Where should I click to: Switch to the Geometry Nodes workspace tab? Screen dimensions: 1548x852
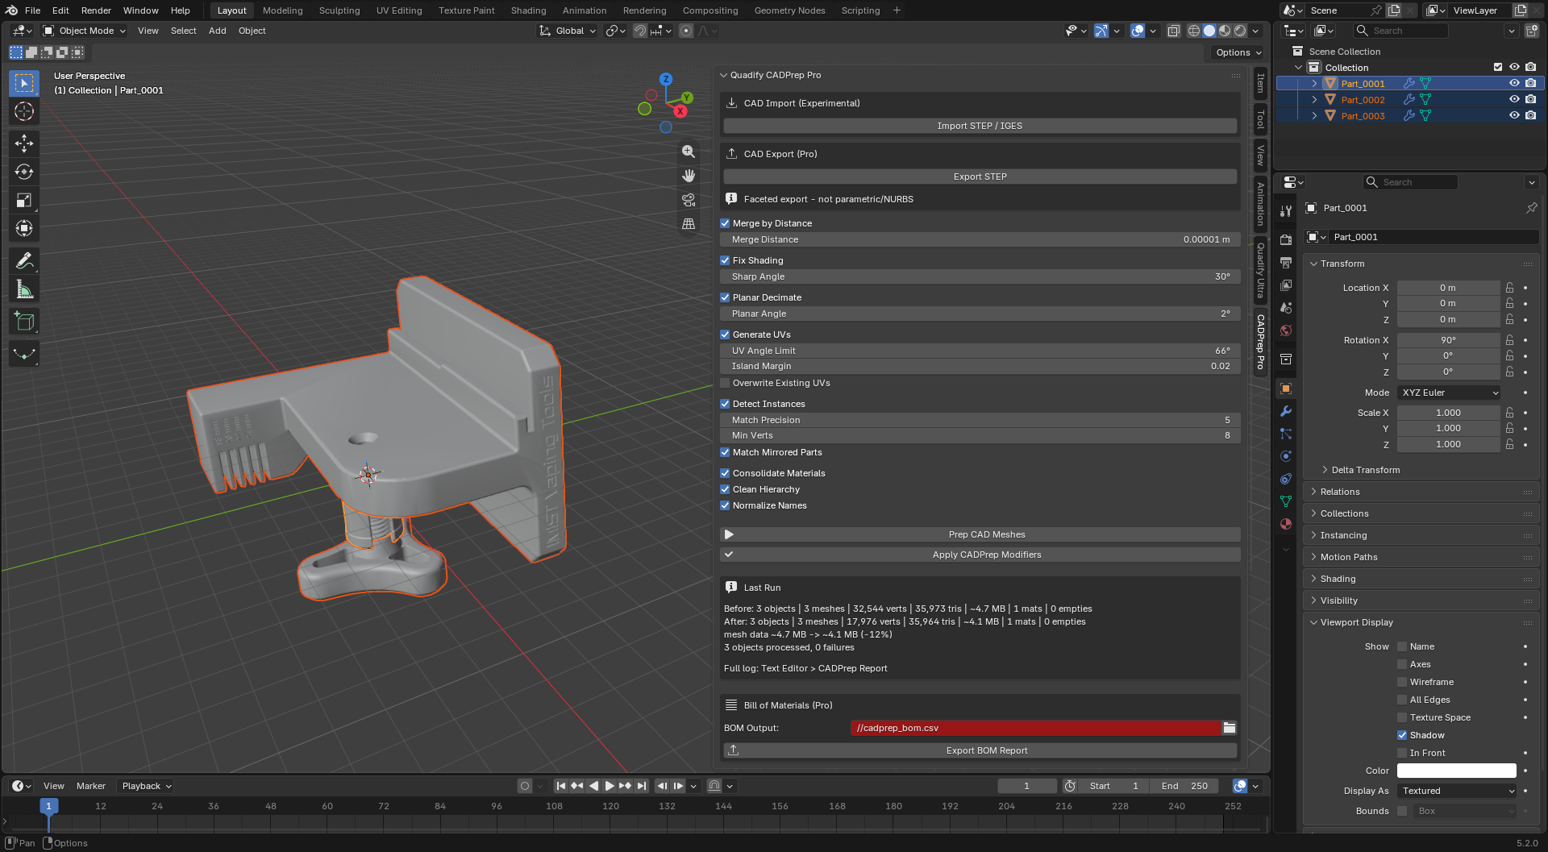789,10
